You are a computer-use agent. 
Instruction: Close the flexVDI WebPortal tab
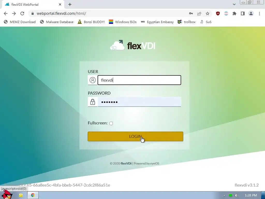pos(60,5)
